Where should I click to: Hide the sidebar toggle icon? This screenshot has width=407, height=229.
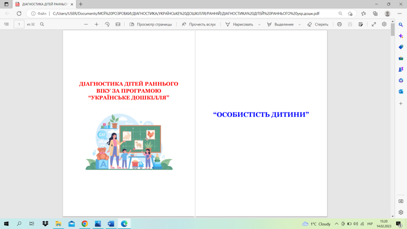tap(401, 201)
